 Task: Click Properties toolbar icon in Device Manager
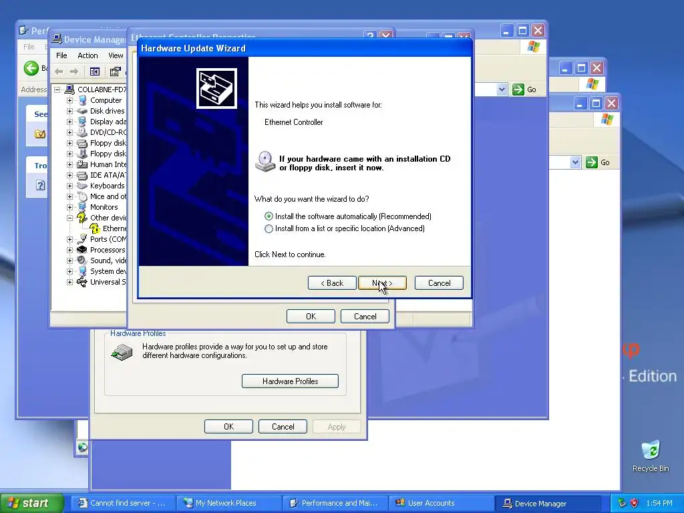115,71
